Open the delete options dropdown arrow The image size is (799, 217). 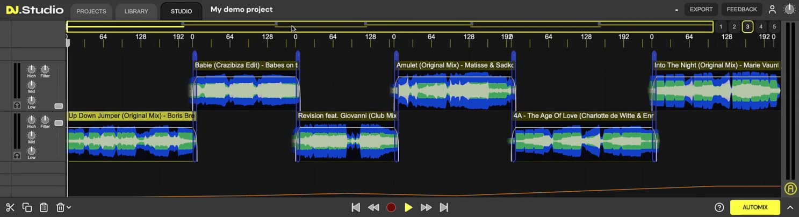click(69, 208)
